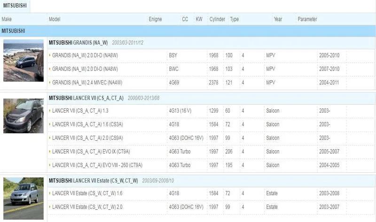Click the 121 KW value

pos(229,83)
